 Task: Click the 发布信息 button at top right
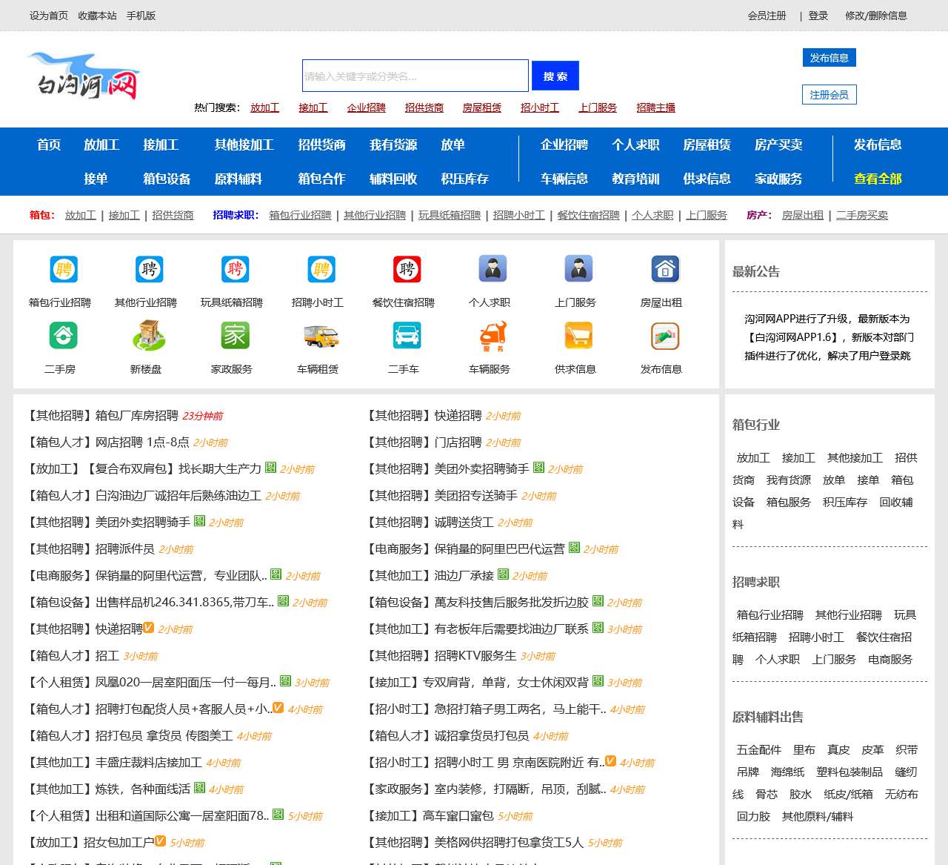829,58
